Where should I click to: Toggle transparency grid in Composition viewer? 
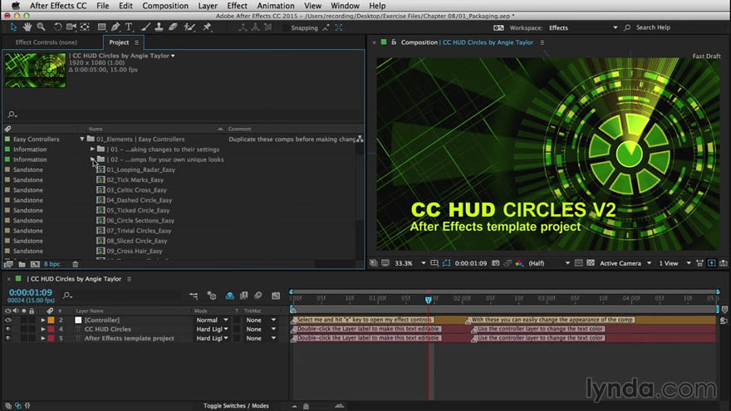coord(591,263)
